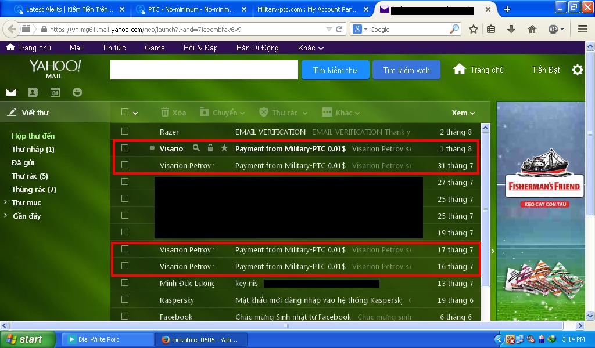Click the Trang chủ house icon in header
This screenshot has height=348, width=595.
(x=459, y=69)
